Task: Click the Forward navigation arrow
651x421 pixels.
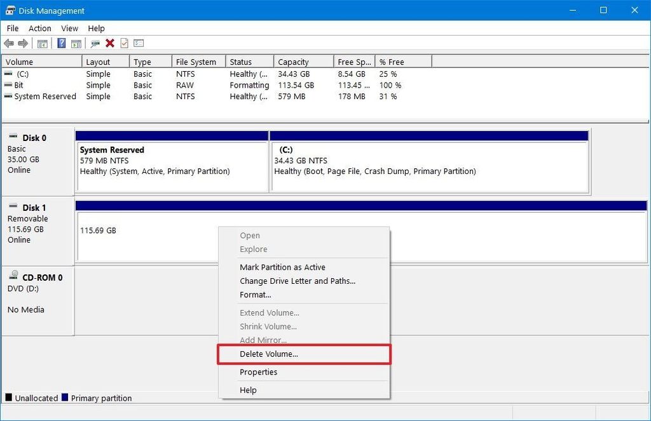Action: (x=22, y=43)
